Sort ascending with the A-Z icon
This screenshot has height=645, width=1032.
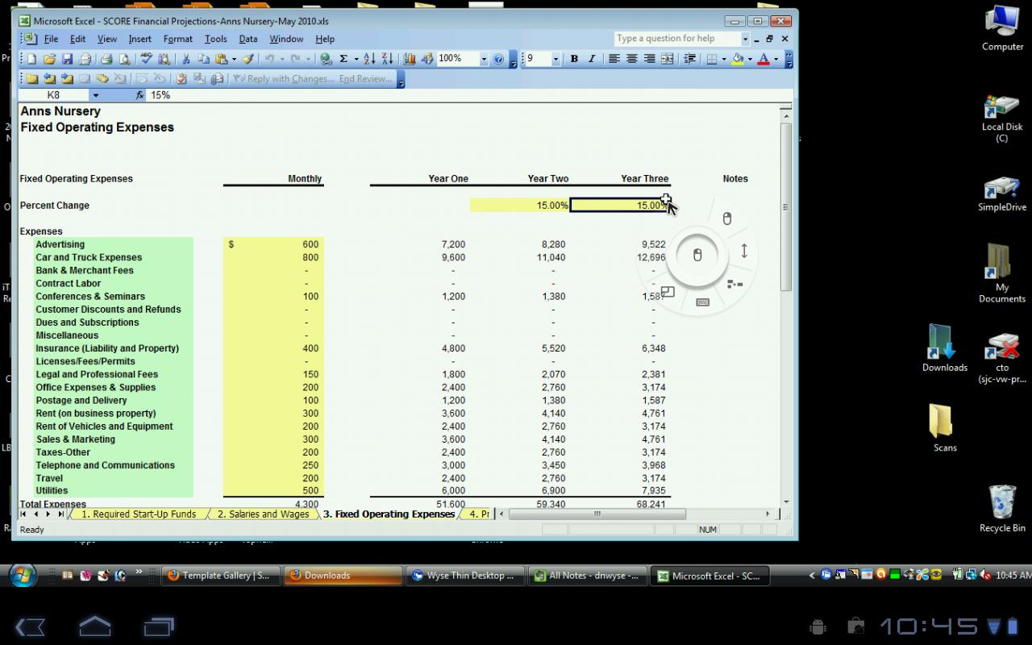click(x=369, y=59)
